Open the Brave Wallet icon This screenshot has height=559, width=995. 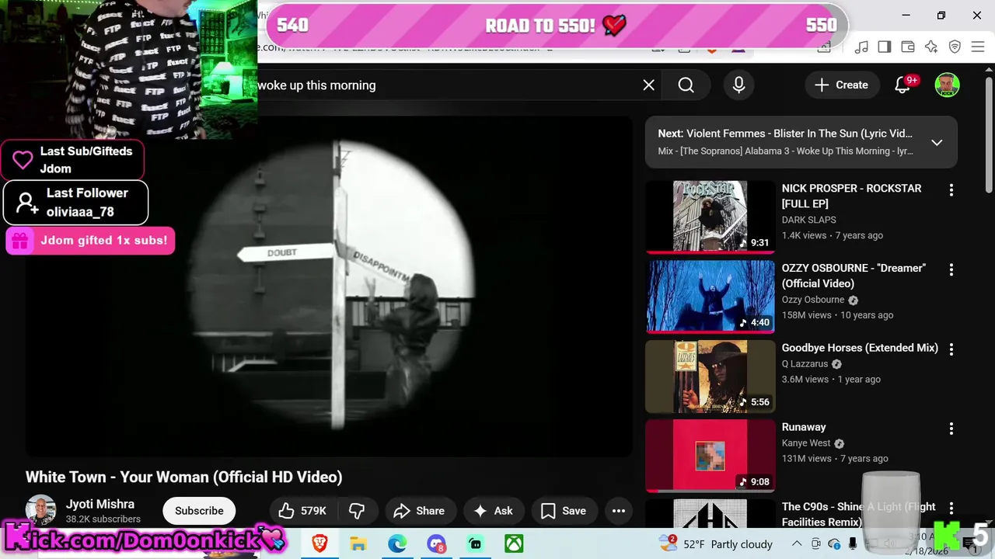[x=908, y=47]
